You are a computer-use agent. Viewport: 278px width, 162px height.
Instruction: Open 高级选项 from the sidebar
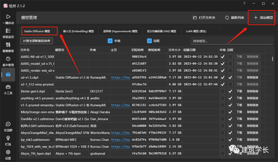point(8,33)
